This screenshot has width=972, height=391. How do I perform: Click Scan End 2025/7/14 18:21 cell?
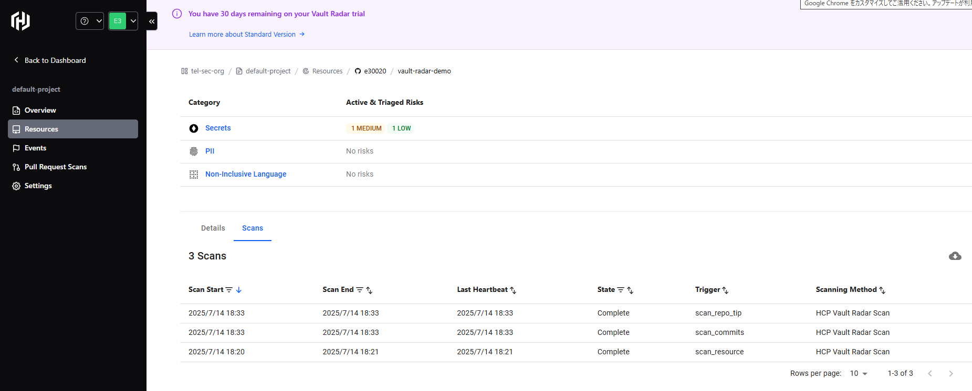click(x=351, y=352)
